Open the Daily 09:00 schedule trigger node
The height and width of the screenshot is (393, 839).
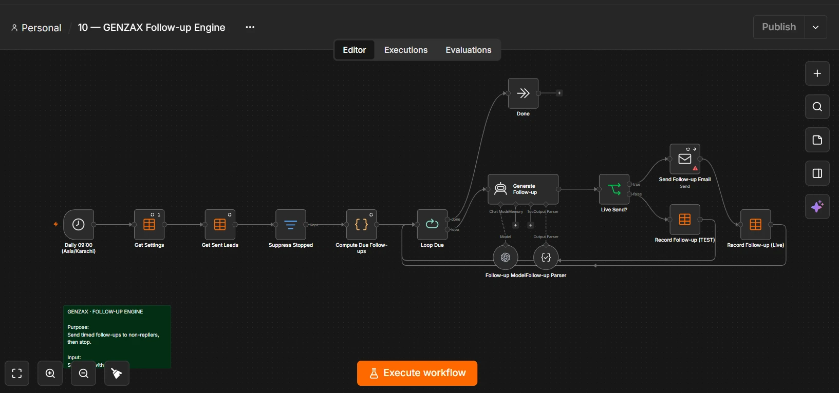coord(78,224)
